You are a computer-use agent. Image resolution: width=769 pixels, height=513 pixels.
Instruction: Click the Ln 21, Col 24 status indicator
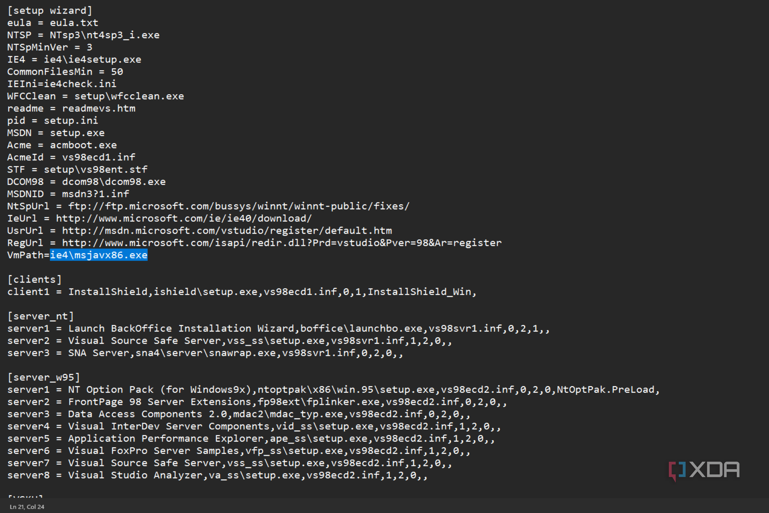[27, 507]
